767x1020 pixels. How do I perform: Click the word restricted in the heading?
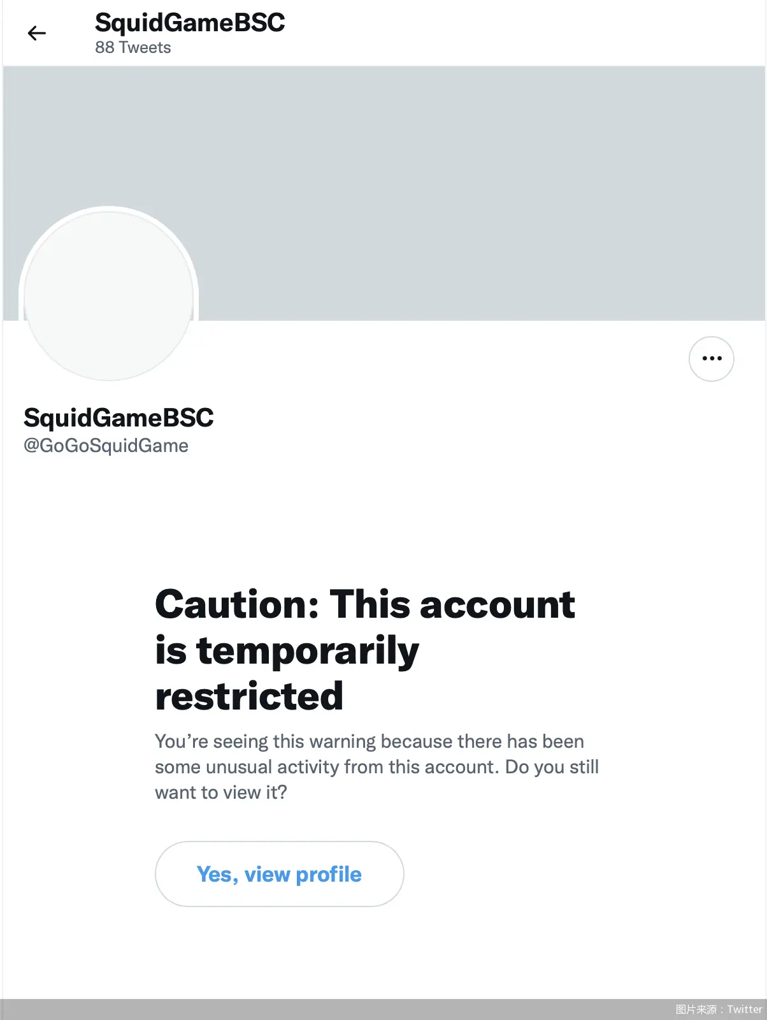pyautogui.click(x=249, y=696)
